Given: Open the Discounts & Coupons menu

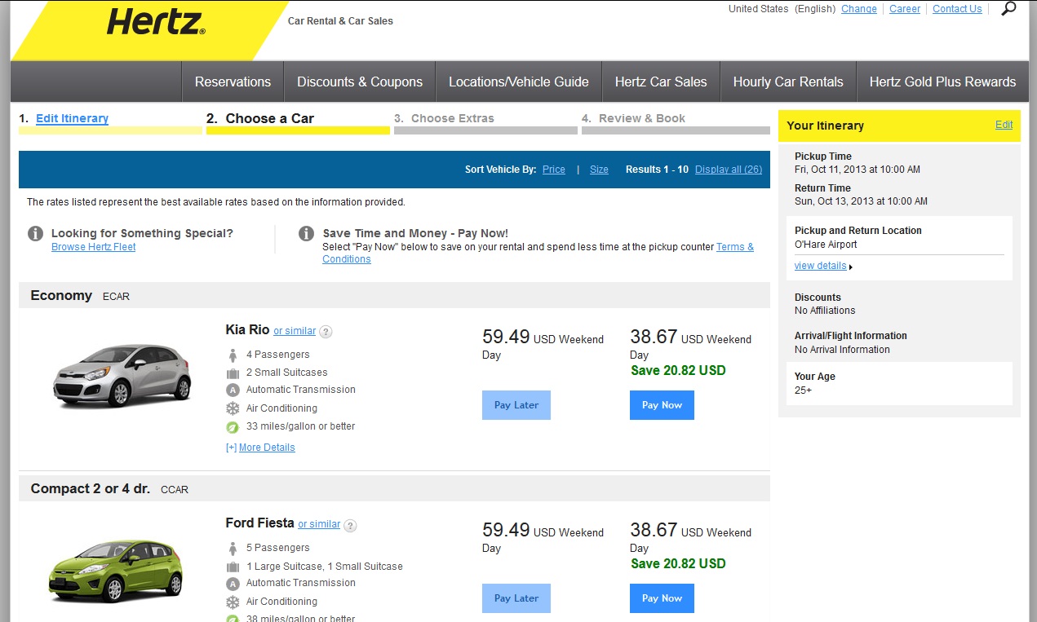Looking at the screenshot, I should click(x=359, y=82).
